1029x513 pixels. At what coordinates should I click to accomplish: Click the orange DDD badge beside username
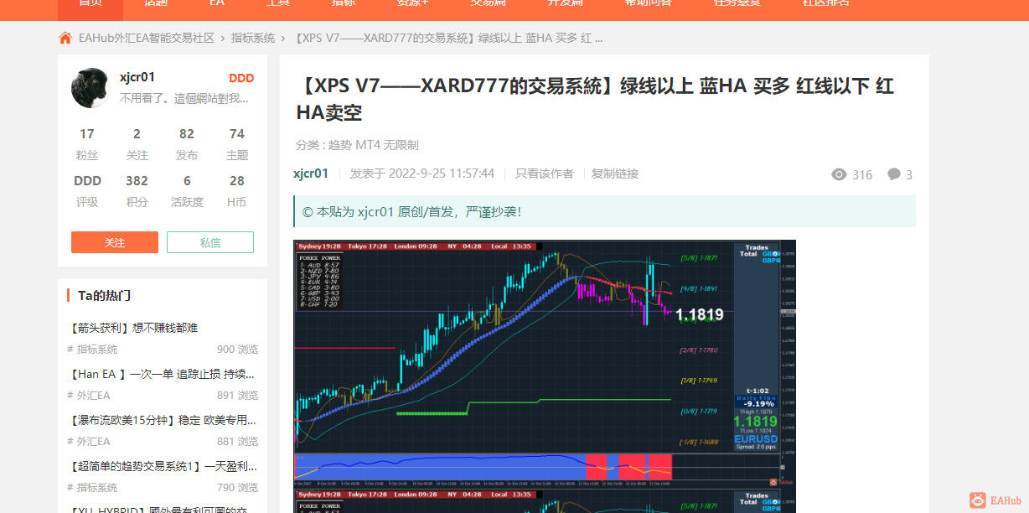241,78
